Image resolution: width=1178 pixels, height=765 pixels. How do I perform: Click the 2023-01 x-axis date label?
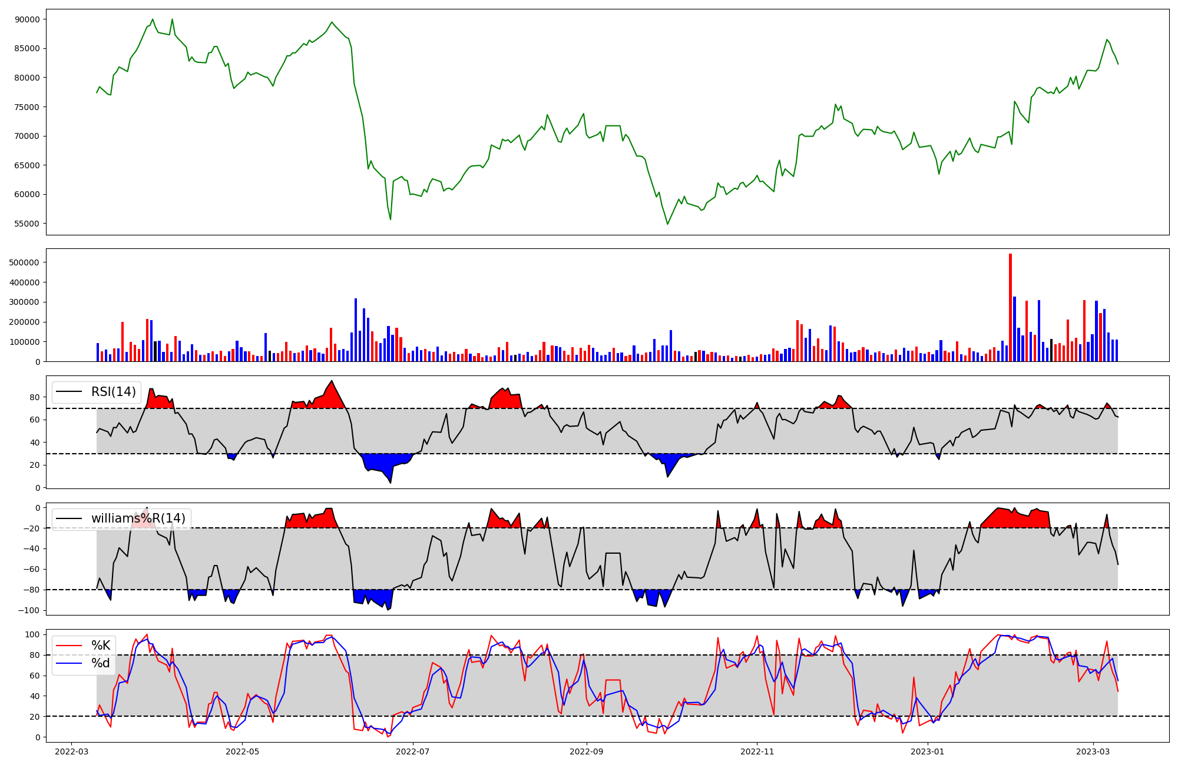pyautogui.click(x=928, y=751)
